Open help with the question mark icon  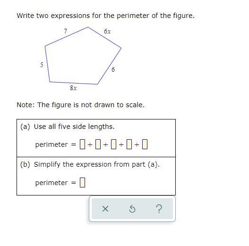click(x=159, y=209)
